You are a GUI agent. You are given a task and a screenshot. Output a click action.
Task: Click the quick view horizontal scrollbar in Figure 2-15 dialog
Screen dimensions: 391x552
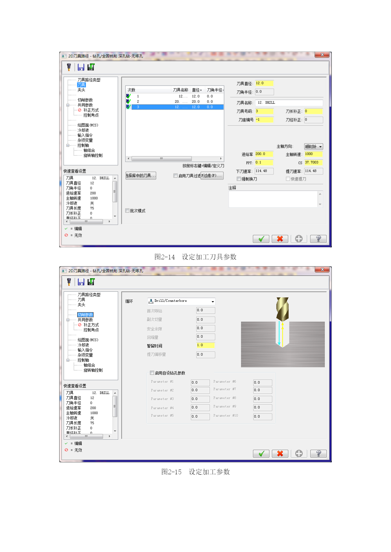click(88, 437)
